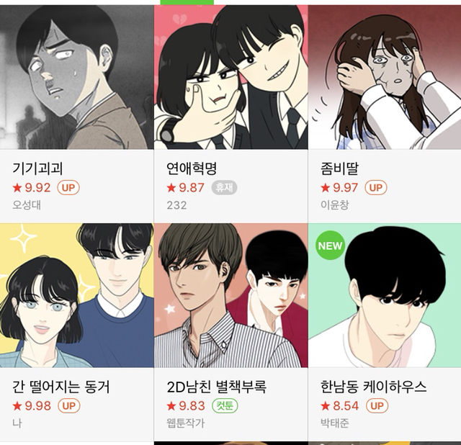The height and width of the screenshot is (445, 461).
Task: Click the star rating 9.97
Action: click(x=339, y=187)
